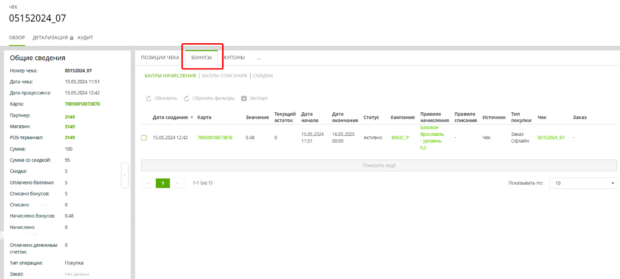The width and height of the screenshot is (620, 279).
Task: Open campaign link BASIC_P
Action: 400,138
